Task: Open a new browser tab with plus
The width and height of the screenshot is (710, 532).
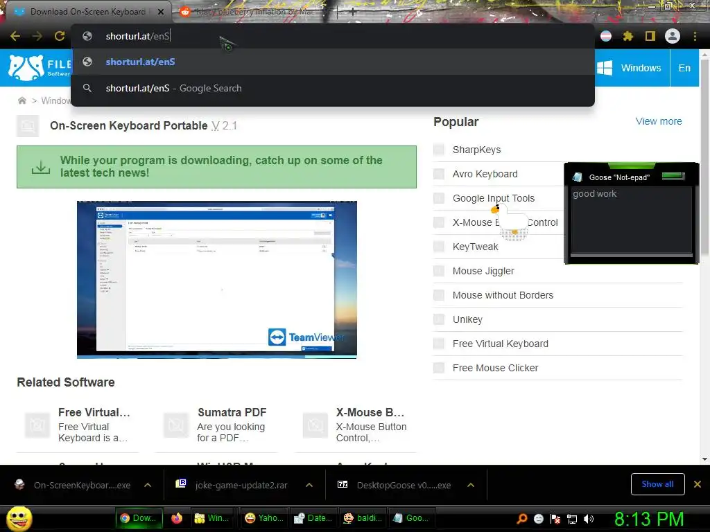Action: point(353,12)
